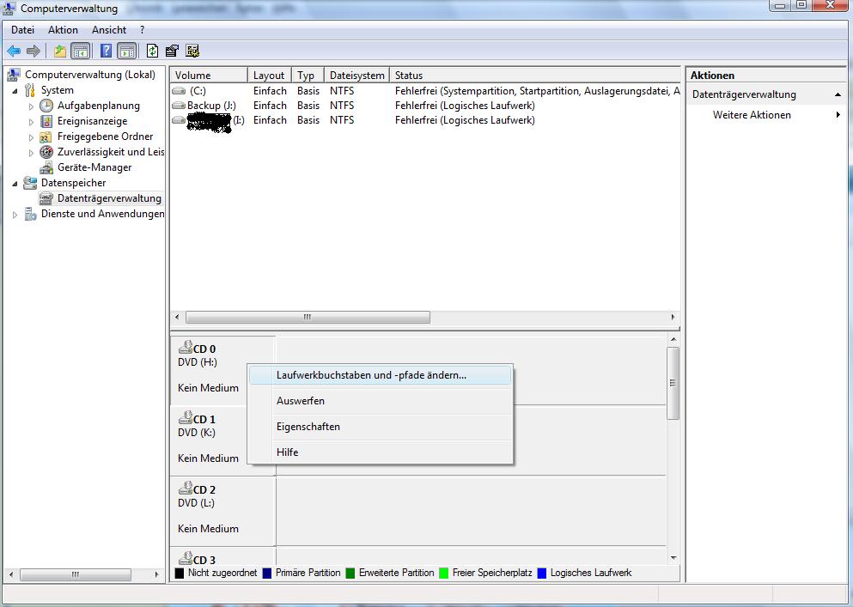Select Ereignisanzeige in the tree
The image size is (853, 607).
coord(92,121)
